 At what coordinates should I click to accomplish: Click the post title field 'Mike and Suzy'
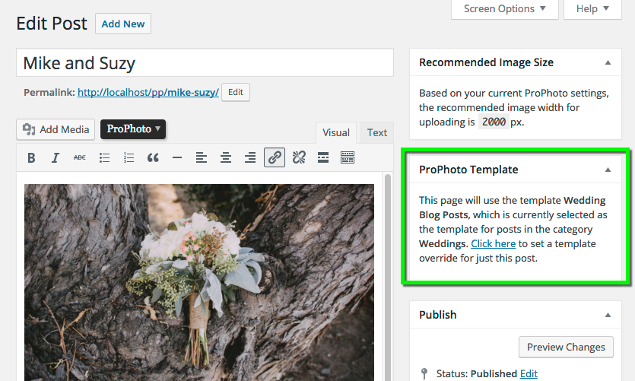pyautogui.click(x=205, y=63)
